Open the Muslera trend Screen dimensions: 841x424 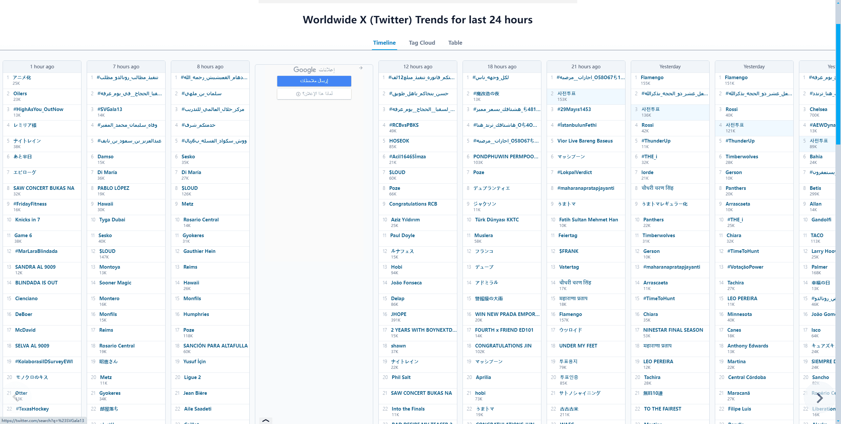click(484, 235)
